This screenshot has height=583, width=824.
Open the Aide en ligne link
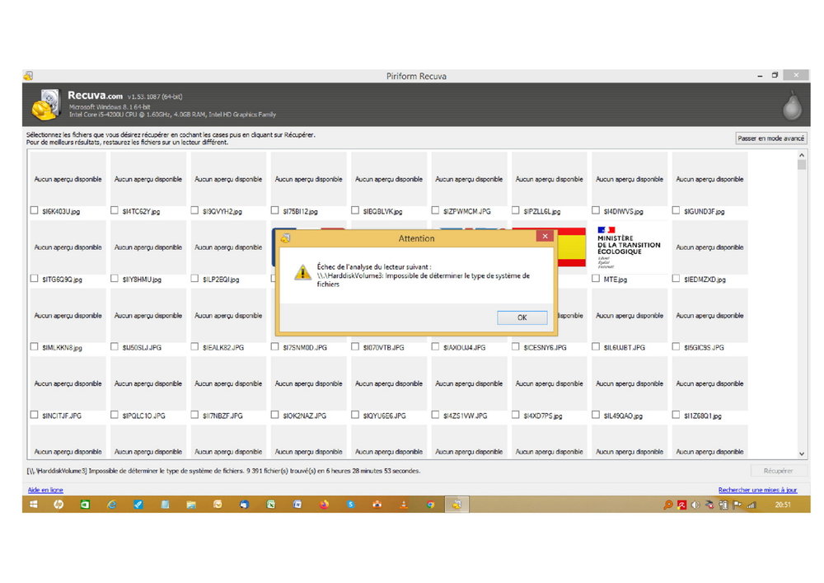point(45,490)
